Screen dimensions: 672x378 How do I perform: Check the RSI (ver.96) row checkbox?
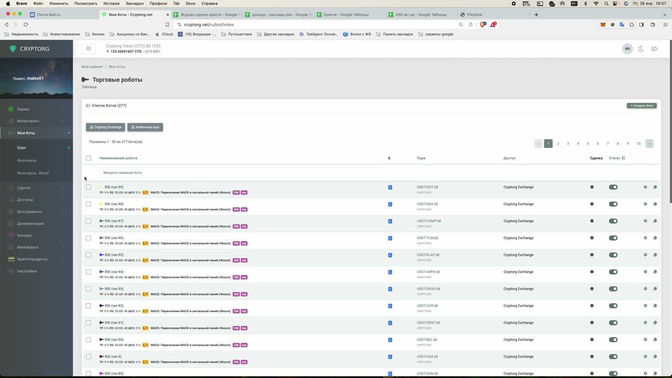point(88,238)
